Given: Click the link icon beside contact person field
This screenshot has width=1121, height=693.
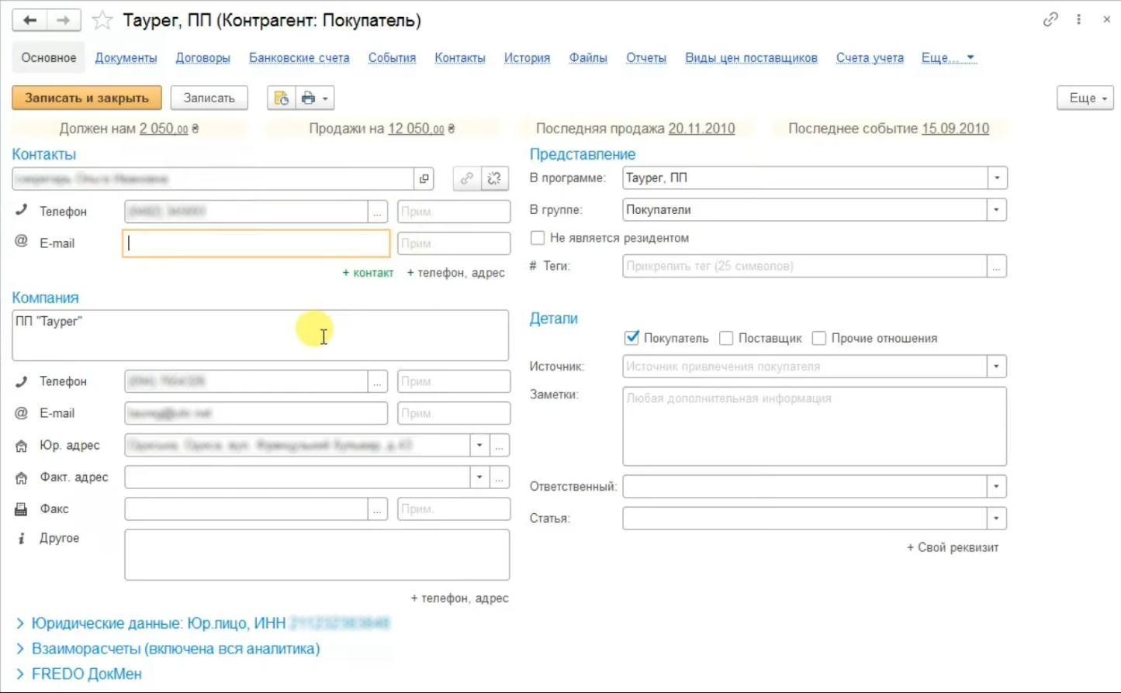Looking at the screenshot, I should click(x=466, y=179).
